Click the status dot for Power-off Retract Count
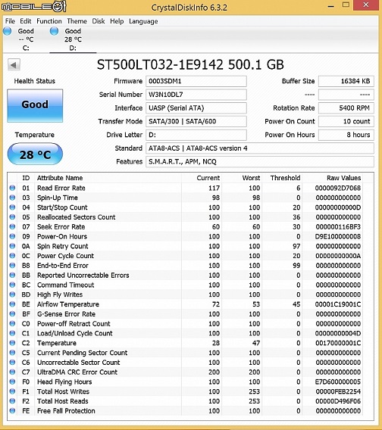 tap(12, 323)
